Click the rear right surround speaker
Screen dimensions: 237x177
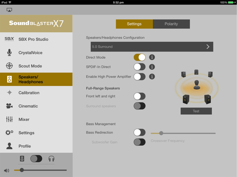[x=208, y=99]
